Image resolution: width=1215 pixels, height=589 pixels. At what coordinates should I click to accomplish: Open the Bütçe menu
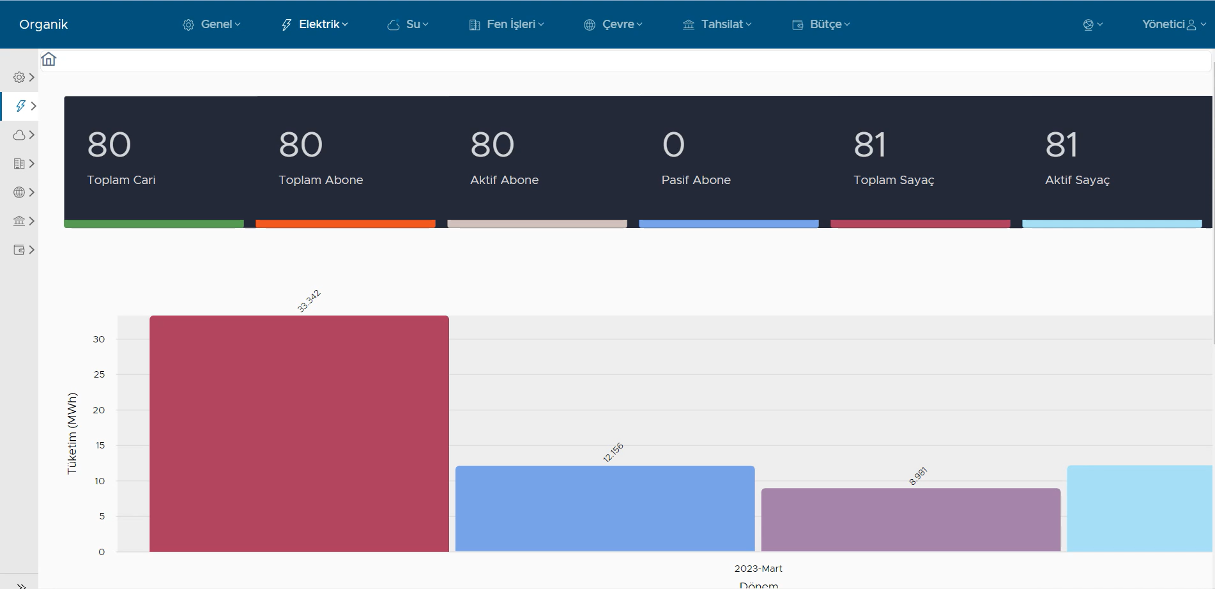point(821,24)
